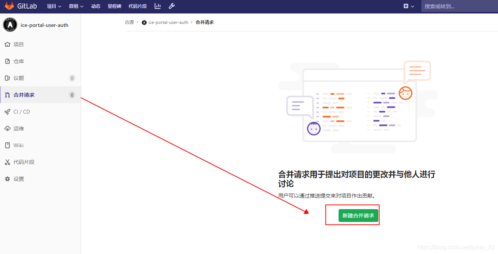Viewport: 498px width, 254px height.
Task: Open the 古源 breadcrumb link
Action: click(129, 22)
